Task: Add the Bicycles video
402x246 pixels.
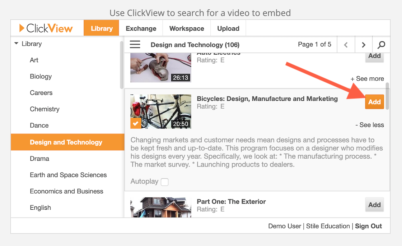Action: pyautogui.click(x=374, y=102)
